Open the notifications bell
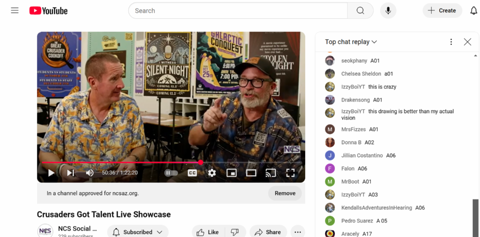The width and height of the screenshot is (480, 237). [x=474, y=11]
